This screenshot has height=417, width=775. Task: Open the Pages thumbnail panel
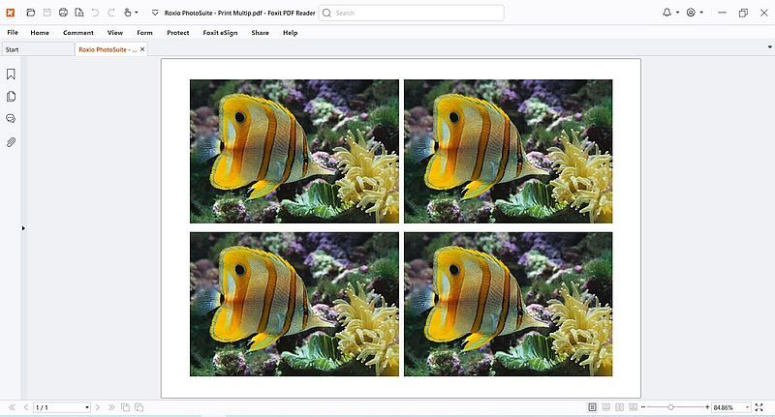click(11, 97)
